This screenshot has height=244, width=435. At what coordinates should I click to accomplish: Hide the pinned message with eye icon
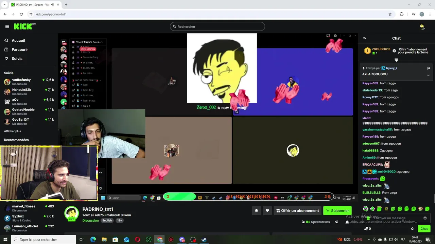pos(429,68)
